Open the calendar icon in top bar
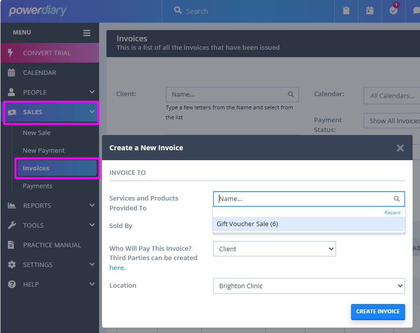Viewport: 420px width, 333px height. 370,11
